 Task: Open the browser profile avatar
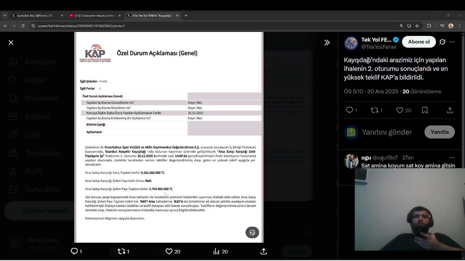click(x=451, y=26)
